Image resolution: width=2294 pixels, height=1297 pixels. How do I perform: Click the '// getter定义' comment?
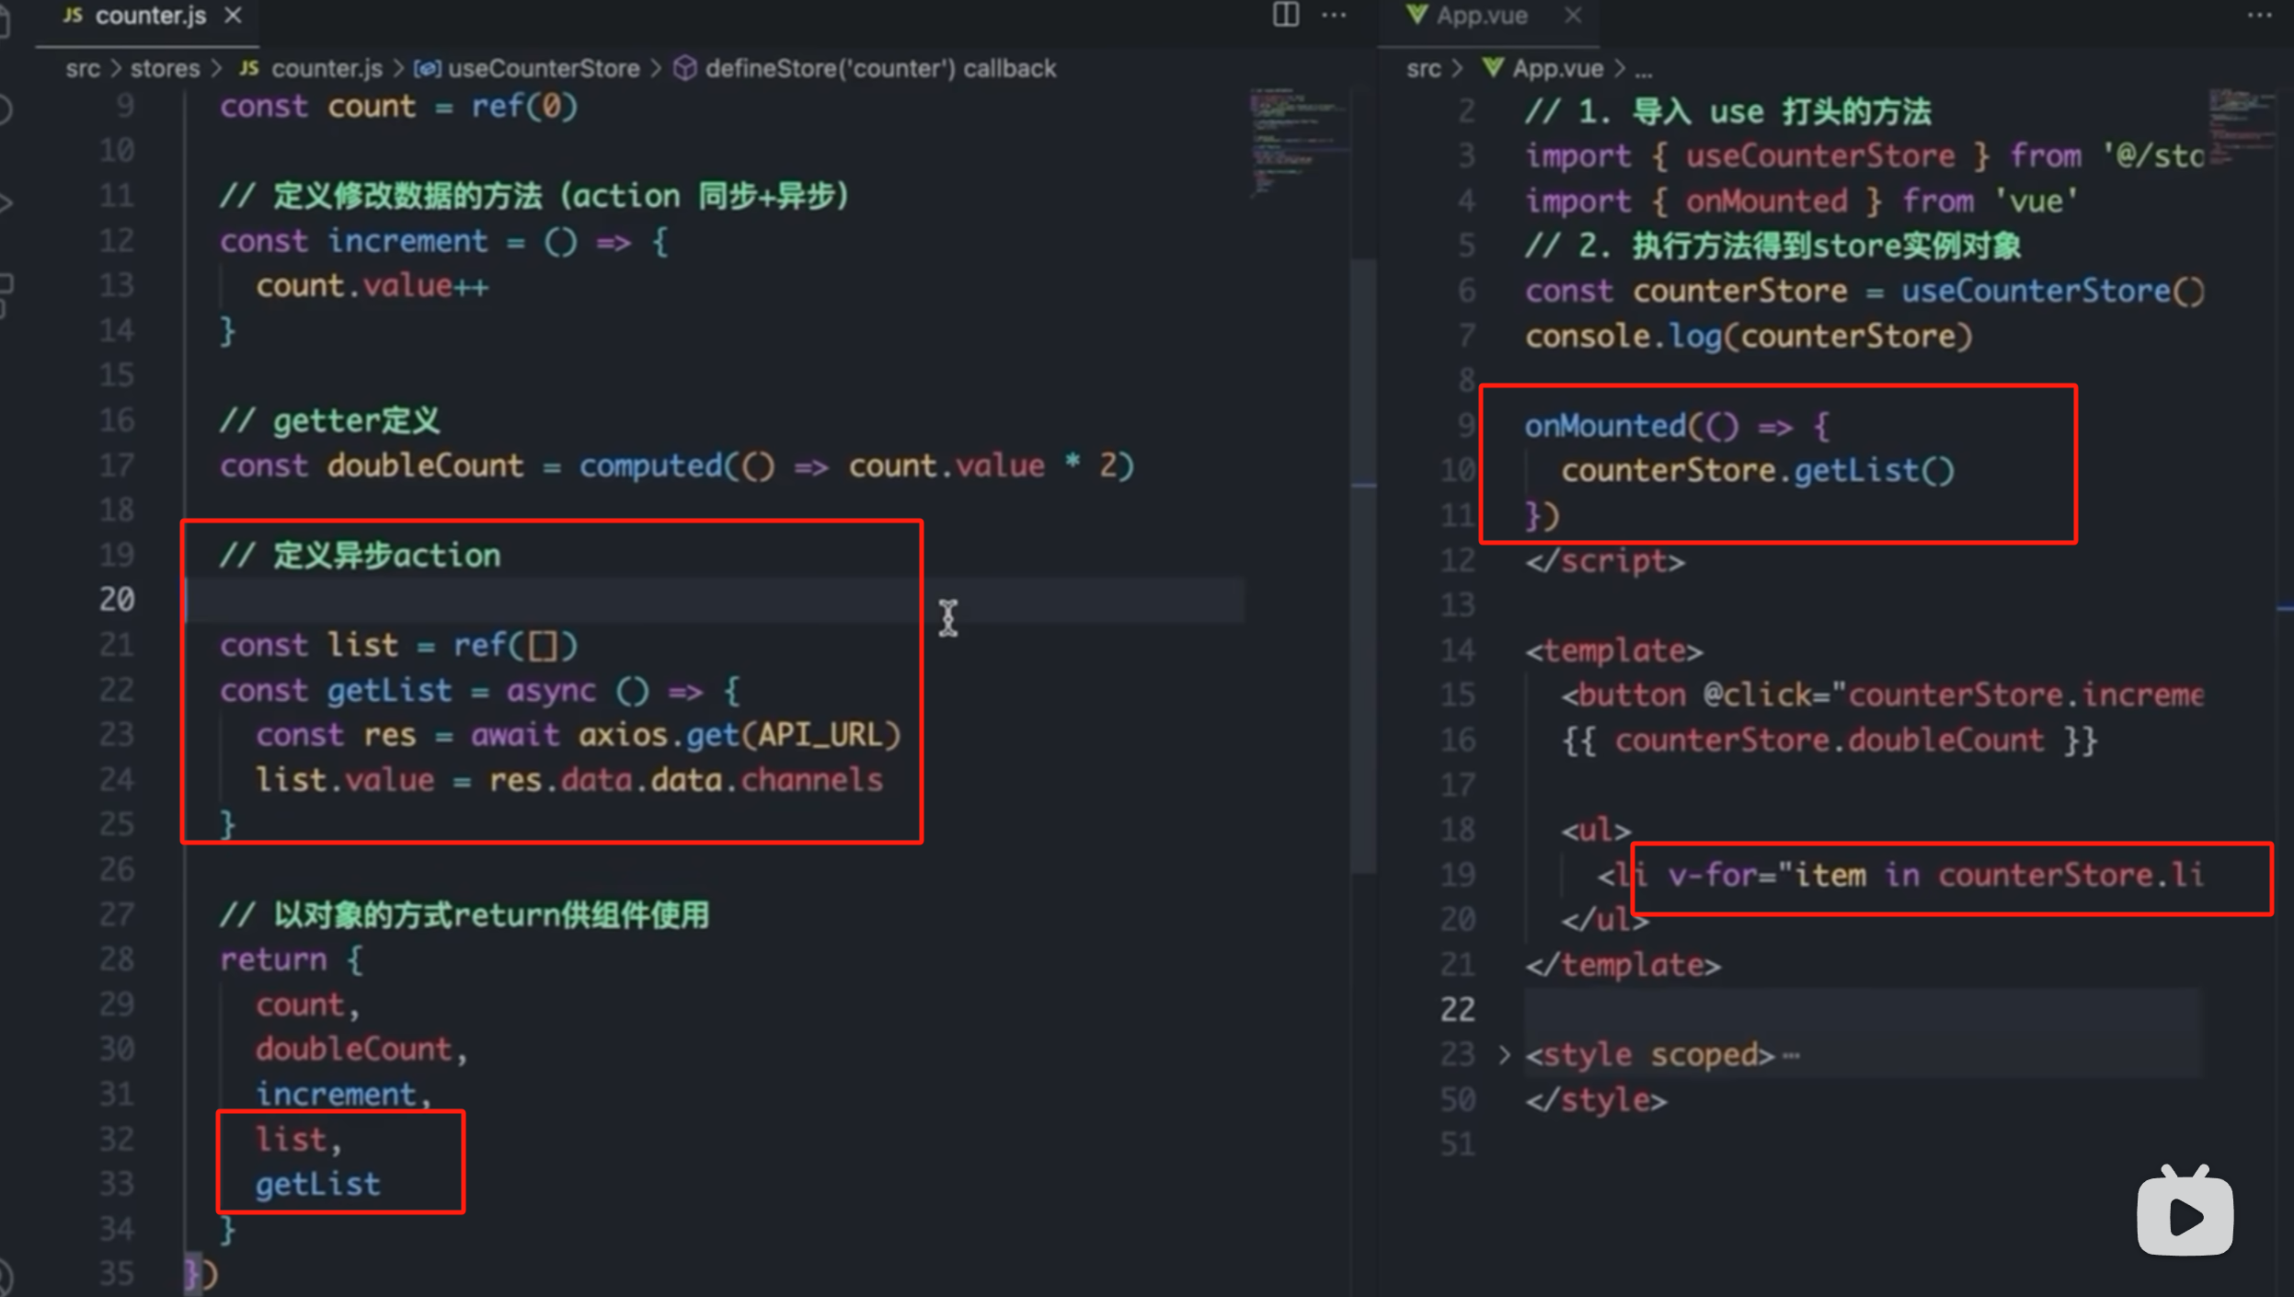pyautogui.click(x=329, y=421)
